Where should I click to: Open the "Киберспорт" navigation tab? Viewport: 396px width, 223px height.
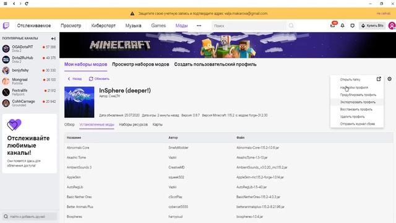[x=103, y=25]
